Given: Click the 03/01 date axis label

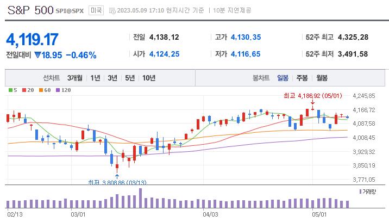Looking at the screenshot, I should click(x=78, y=214).
